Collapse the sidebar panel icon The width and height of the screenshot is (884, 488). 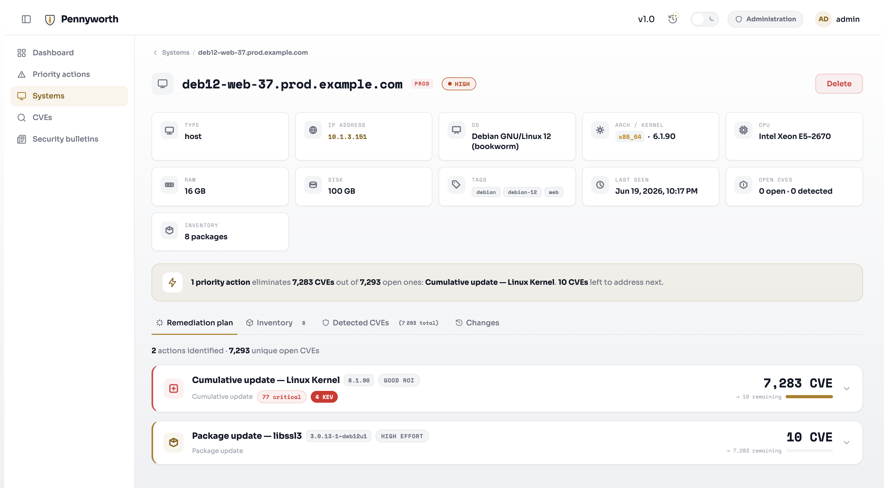pyautogui.click(x=26, y=19)
